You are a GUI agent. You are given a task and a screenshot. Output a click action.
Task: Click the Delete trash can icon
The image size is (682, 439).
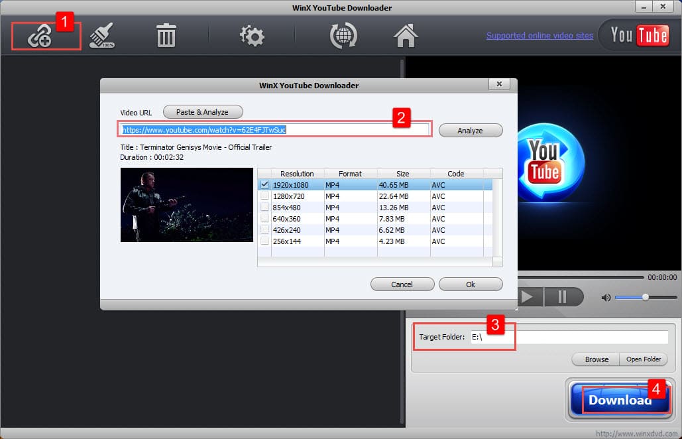(x=166, y=36)
